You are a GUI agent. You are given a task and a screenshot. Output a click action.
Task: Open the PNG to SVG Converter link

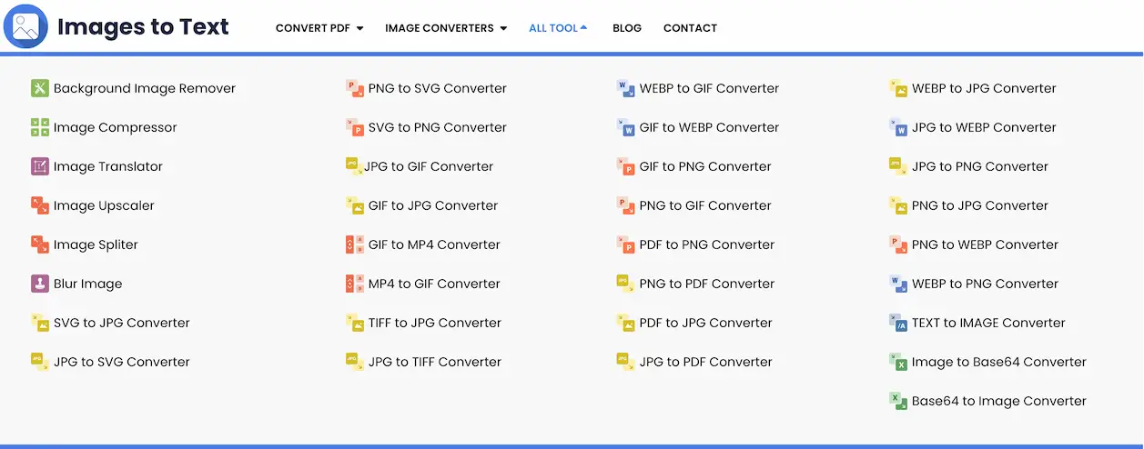pyautogui.click(x=437, y=88)
